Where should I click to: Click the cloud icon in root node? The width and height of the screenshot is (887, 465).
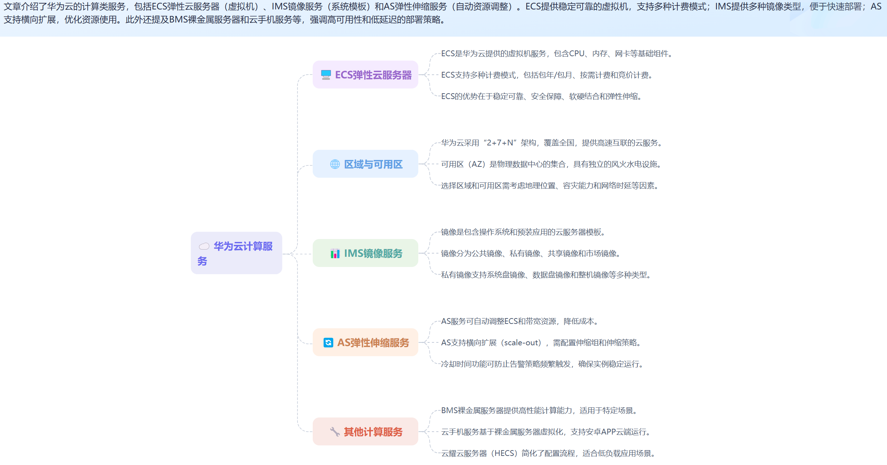click(204, 246)
